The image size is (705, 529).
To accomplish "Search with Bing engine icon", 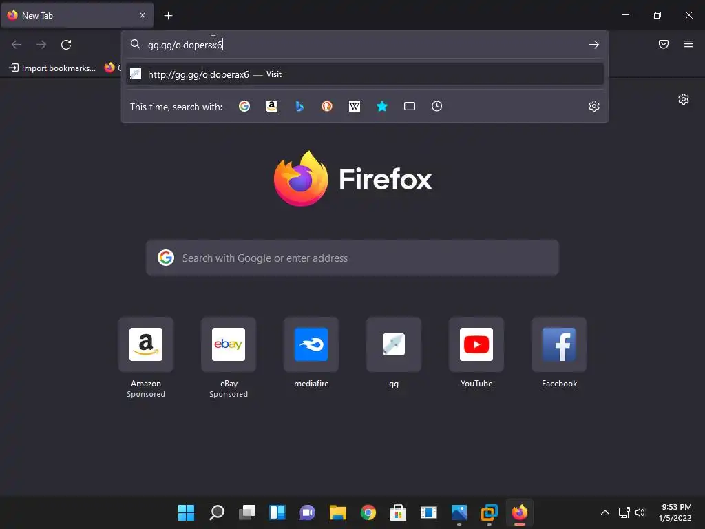I will (x=299, y=106).
